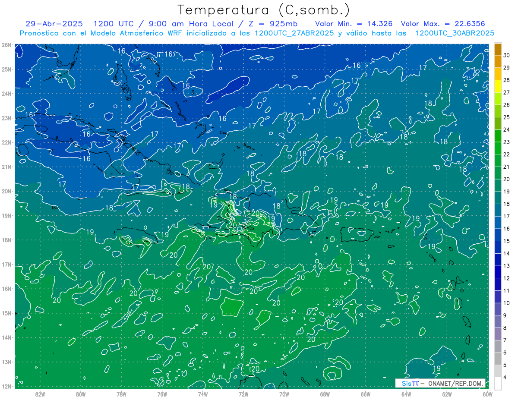The width and height of the screenshot is (518, 400).
Task: Click the 64W longitude axis label
Action: tap(406, 394)
